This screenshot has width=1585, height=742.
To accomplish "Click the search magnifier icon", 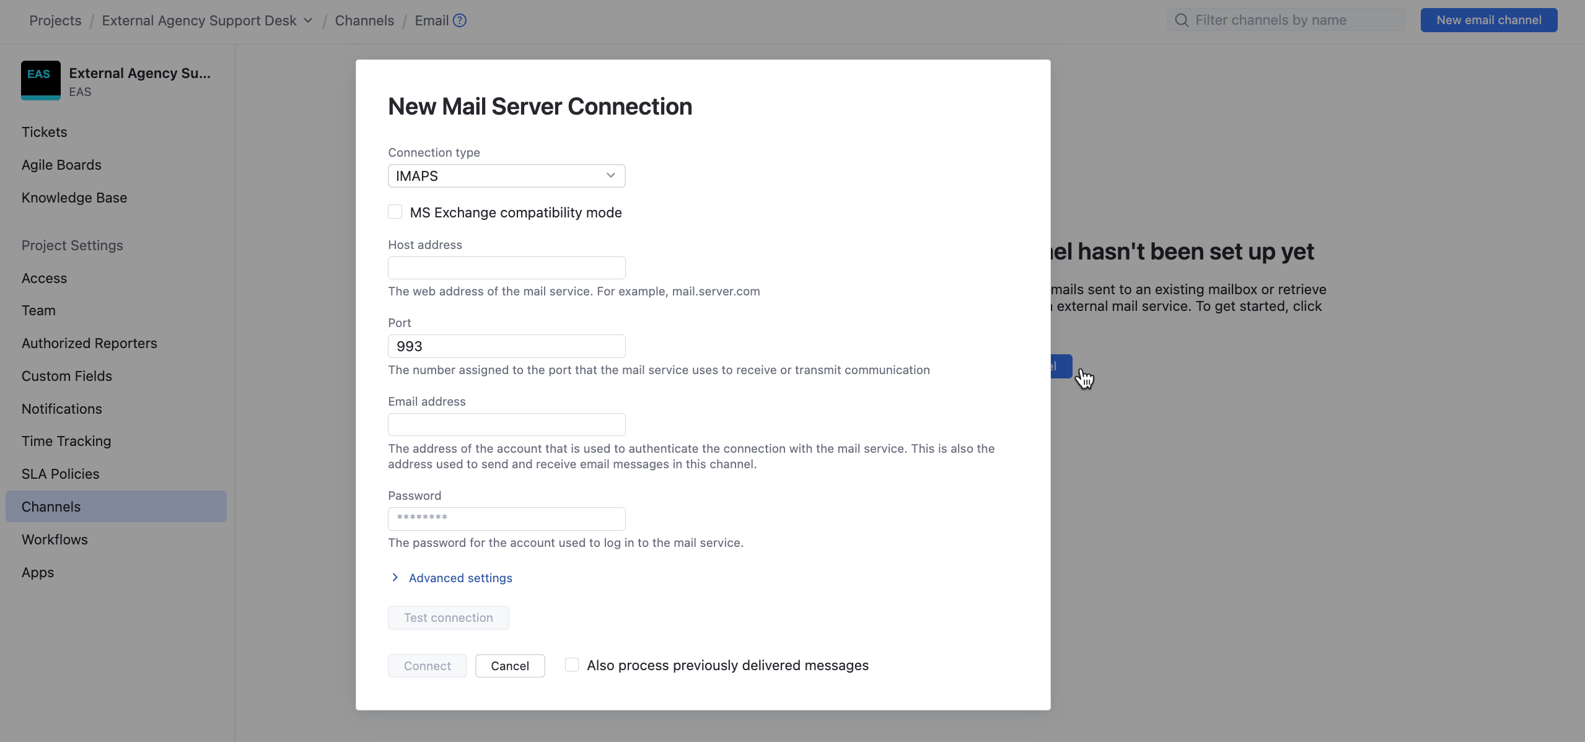I will coord(1180,19).
